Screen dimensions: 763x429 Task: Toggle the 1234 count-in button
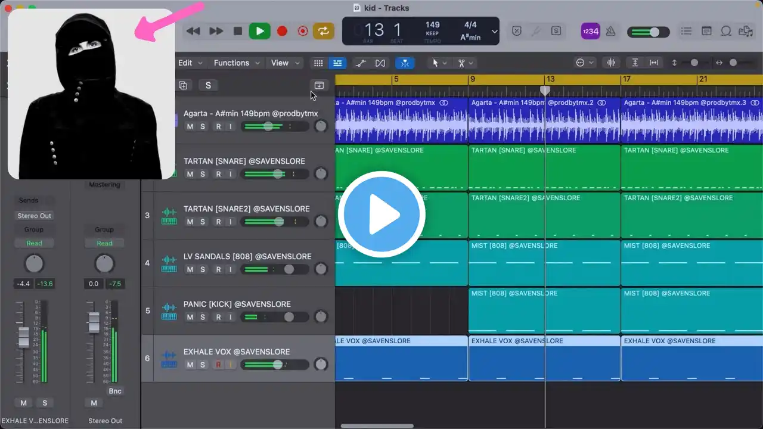[590, 31]
